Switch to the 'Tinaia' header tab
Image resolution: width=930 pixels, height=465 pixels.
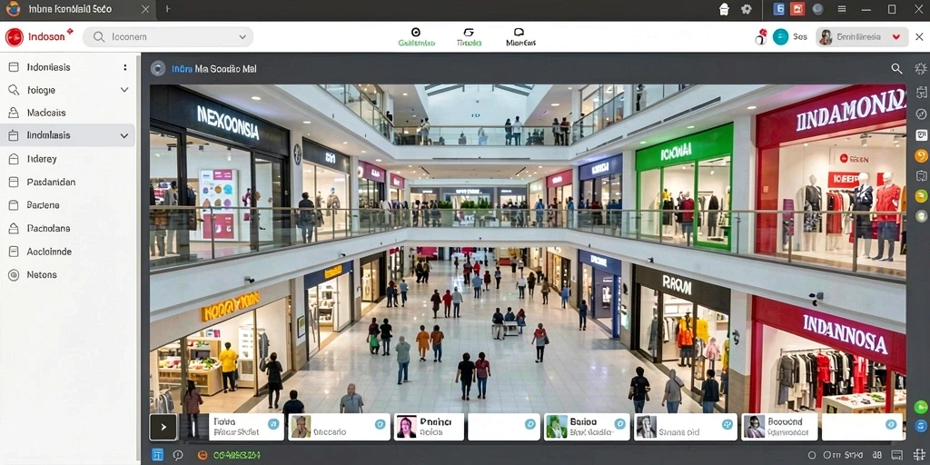pos(469,37)
